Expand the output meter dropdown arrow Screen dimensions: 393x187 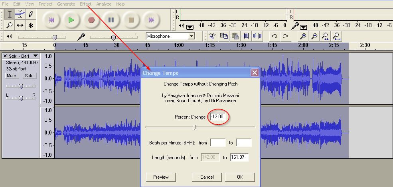[190, 27]
